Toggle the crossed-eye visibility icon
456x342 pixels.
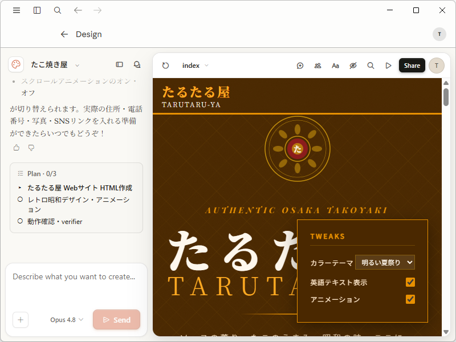(353, 66)
